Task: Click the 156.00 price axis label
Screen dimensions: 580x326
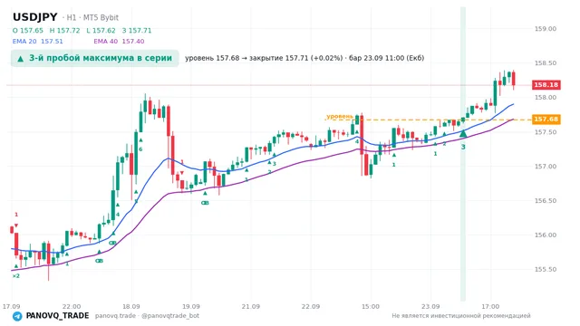Action: (x=546, y=235)
